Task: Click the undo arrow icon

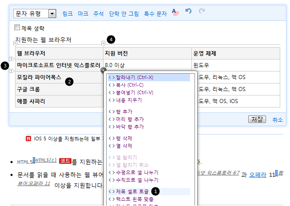Action: pos(188,11)
